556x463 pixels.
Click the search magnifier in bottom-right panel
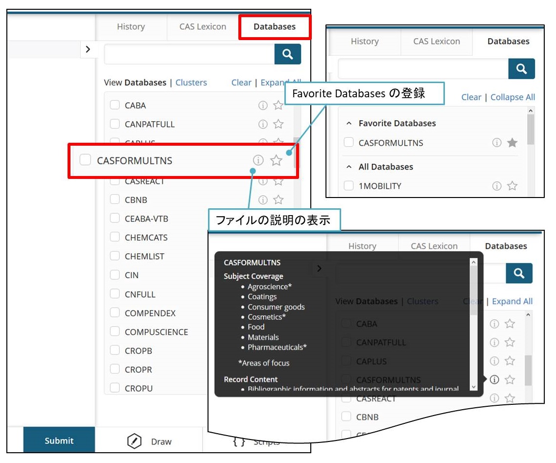[519, 273]
